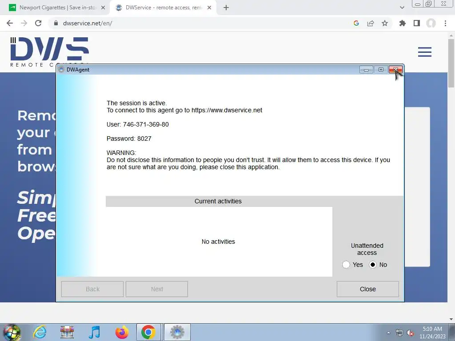
Task: Open the Chrome profile avatar
Action: click(431, 23)
